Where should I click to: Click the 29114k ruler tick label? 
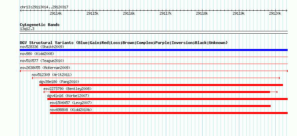(x=56, y=13)
